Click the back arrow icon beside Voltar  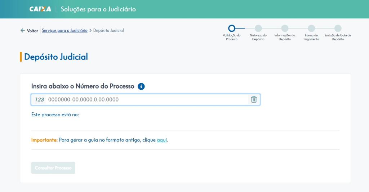pyautogui.click(x=23, y=30)
